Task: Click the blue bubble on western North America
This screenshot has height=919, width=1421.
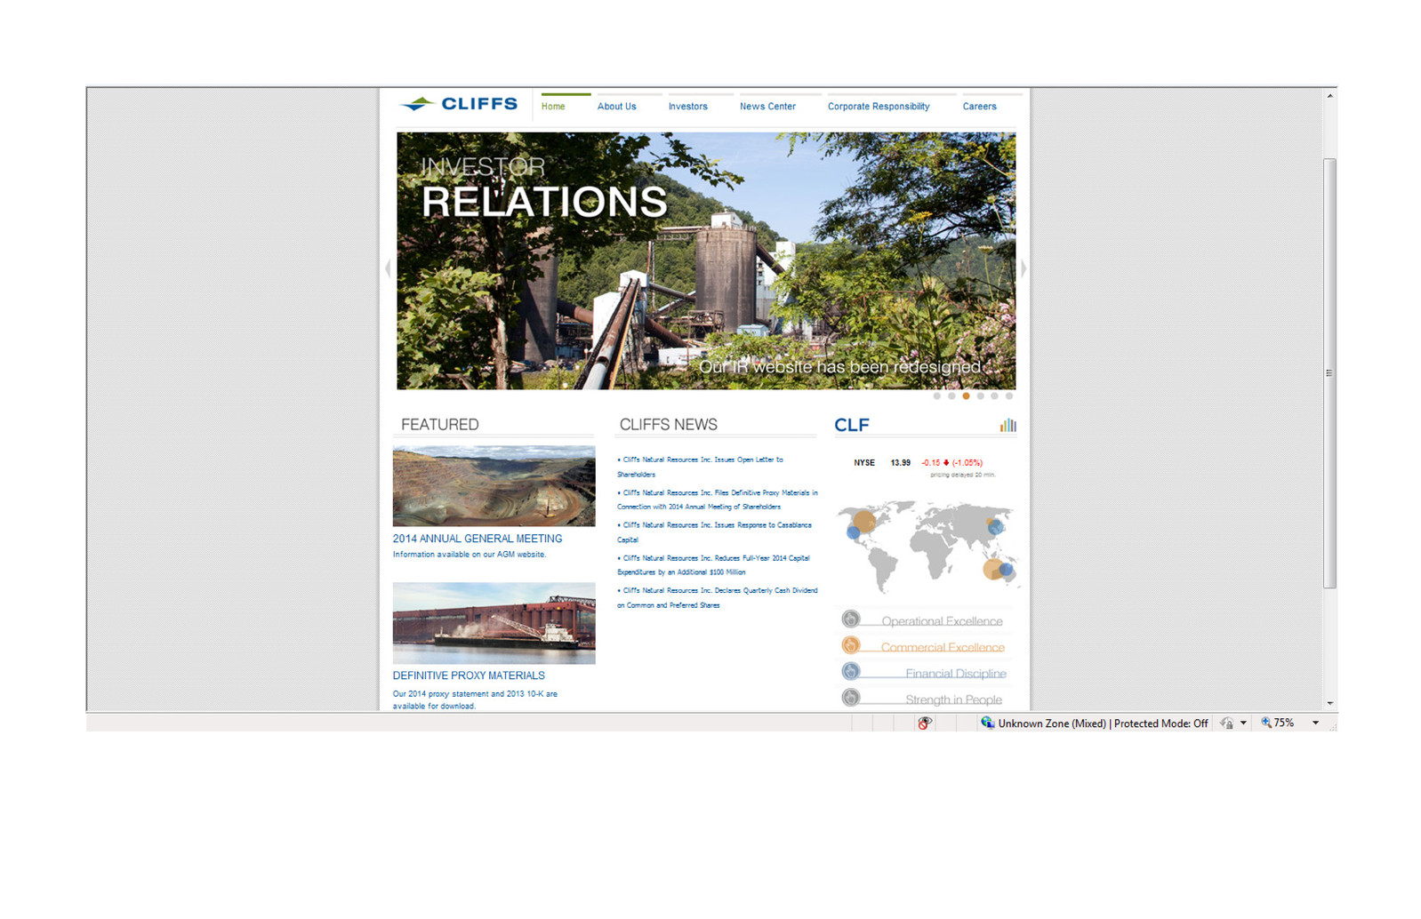Action: (854, 533)
